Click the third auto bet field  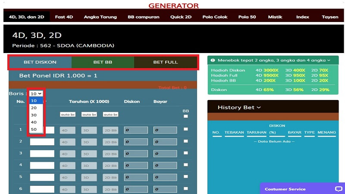110,114
